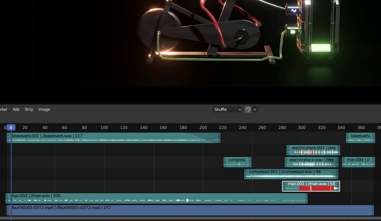Open the Strip menu
This screenshot has width=381, height=221.
[x=29, y=109]
